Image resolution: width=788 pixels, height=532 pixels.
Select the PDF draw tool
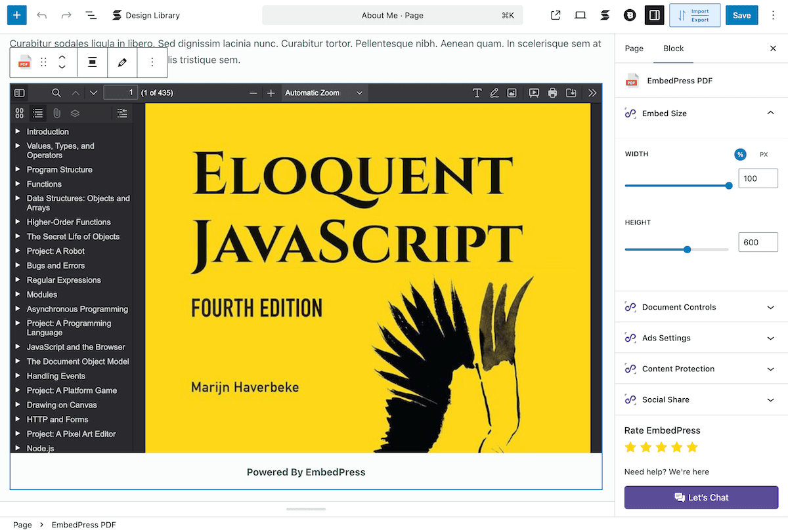(494, 93)
